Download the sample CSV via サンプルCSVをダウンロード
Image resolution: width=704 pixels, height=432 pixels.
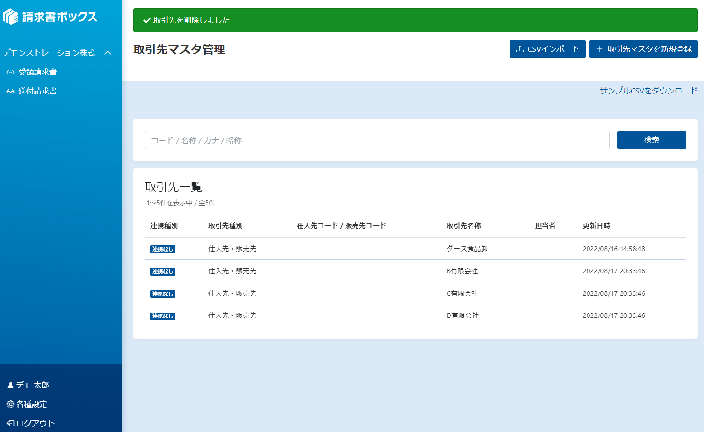click(x=649, y=91)
